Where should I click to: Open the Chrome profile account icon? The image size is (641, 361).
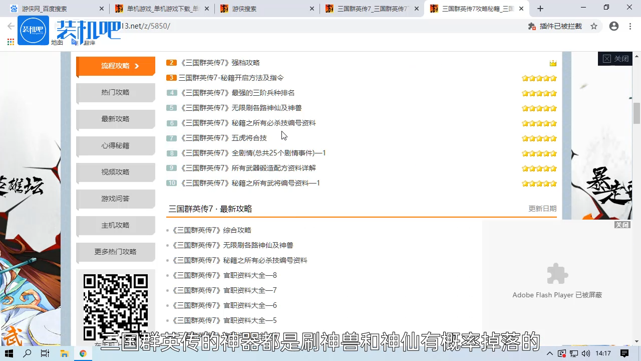coord(614,26)
